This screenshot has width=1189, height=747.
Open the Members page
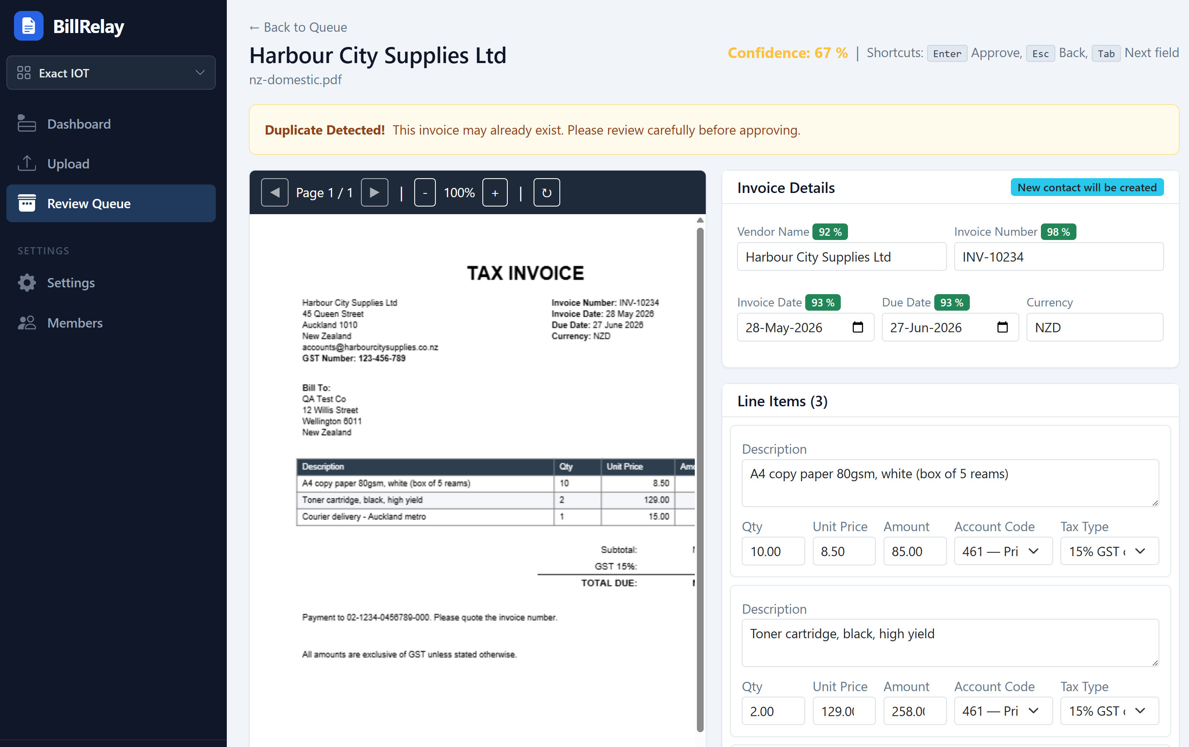110,323
